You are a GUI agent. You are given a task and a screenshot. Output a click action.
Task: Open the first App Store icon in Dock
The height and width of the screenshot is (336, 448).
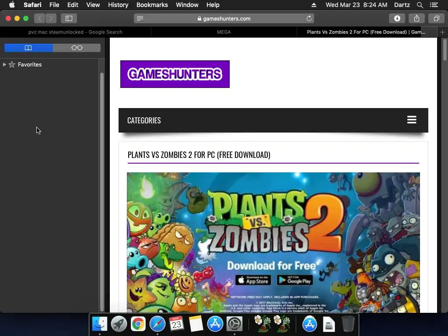(x=215, y=324)
